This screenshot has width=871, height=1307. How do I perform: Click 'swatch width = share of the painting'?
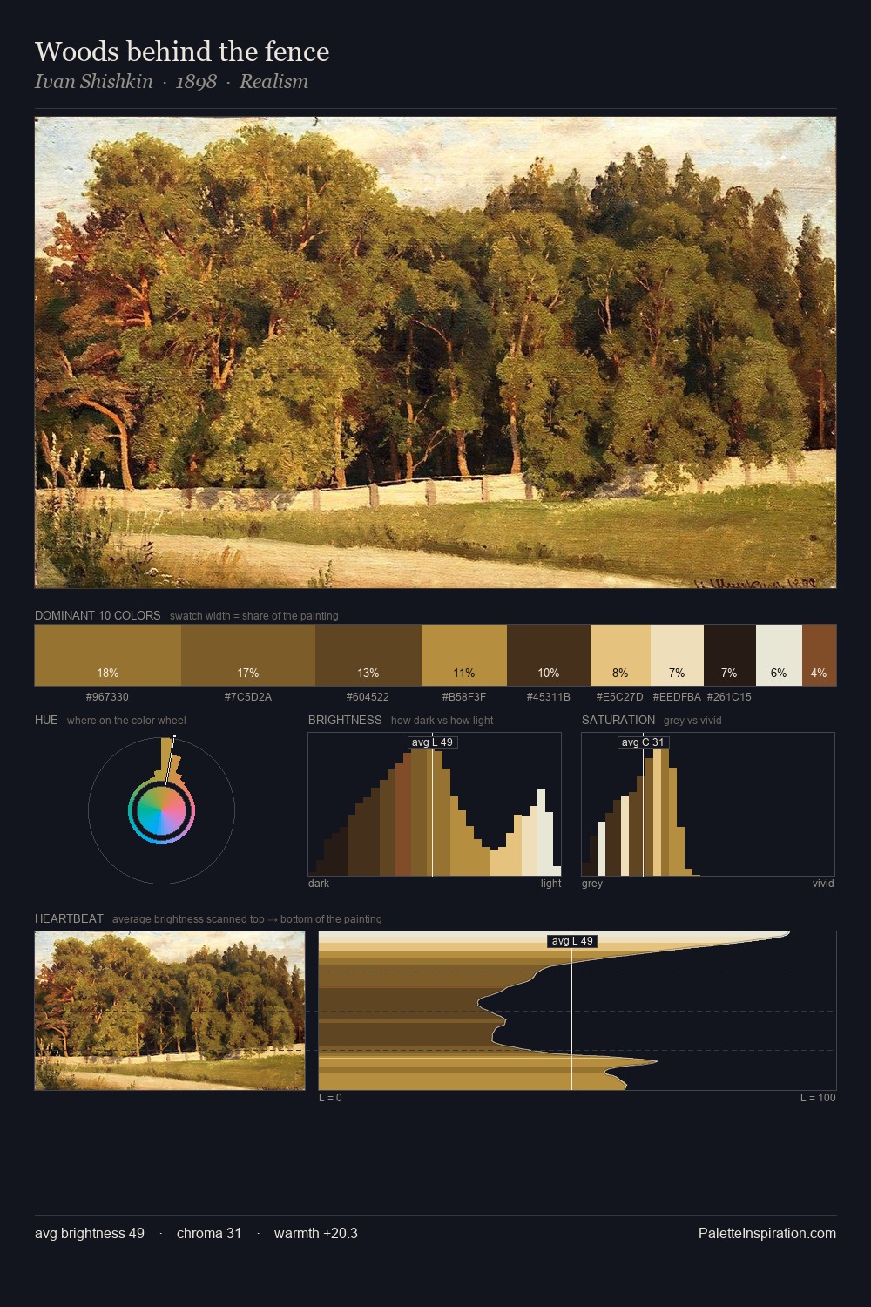pyautogui.click(x=254, y=616)
